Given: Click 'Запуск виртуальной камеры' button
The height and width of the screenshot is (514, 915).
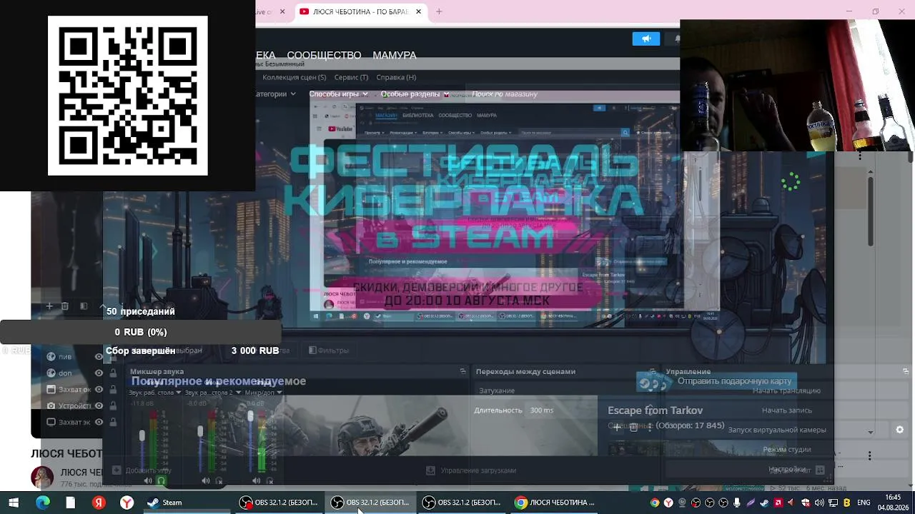Looking at the screenshot, I should click(777, 430).
